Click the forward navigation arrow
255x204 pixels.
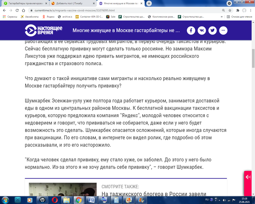(11, 11)
